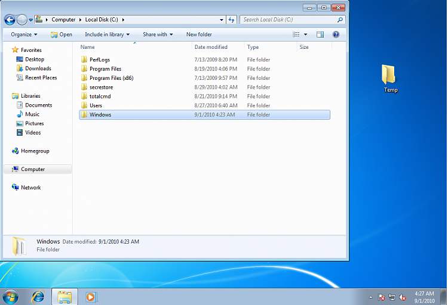Sort by the Size column header
This screenshot has height=305, width=448.
[314, 47]
